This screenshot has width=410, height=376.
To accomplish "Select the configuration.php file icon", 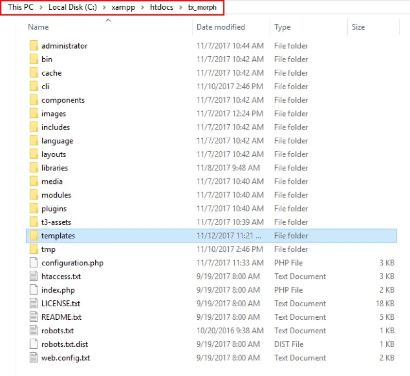I will (34, 262).
